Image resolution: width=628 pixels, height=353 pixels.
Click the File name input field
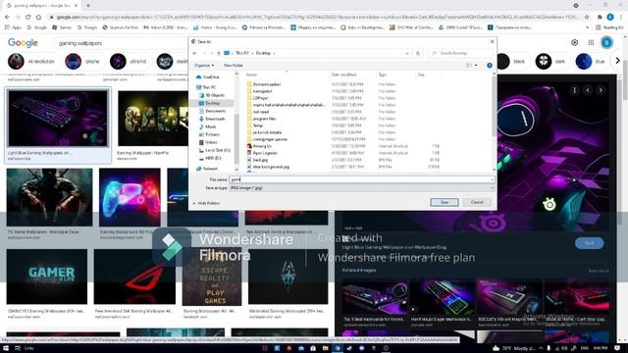click(x=361, y=179)
